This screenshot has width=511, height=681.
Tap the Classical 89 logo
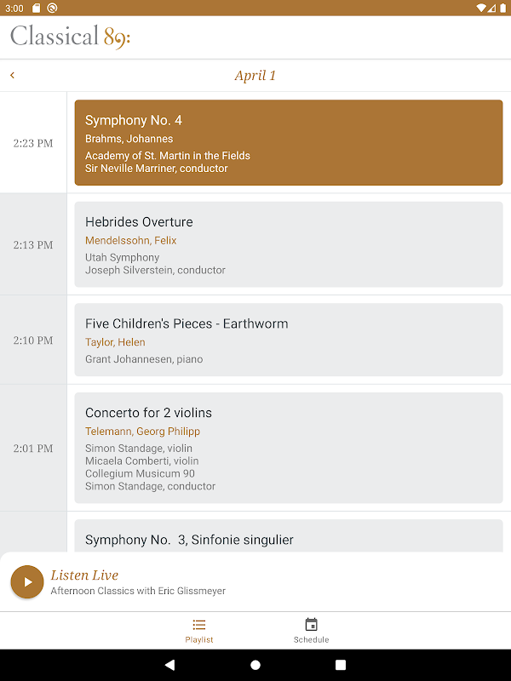[70, 37]
